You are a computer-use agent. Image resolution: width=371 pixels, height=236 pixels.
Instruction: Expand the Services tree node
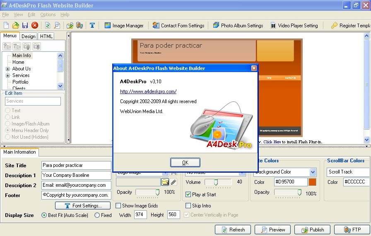point(8,75)
